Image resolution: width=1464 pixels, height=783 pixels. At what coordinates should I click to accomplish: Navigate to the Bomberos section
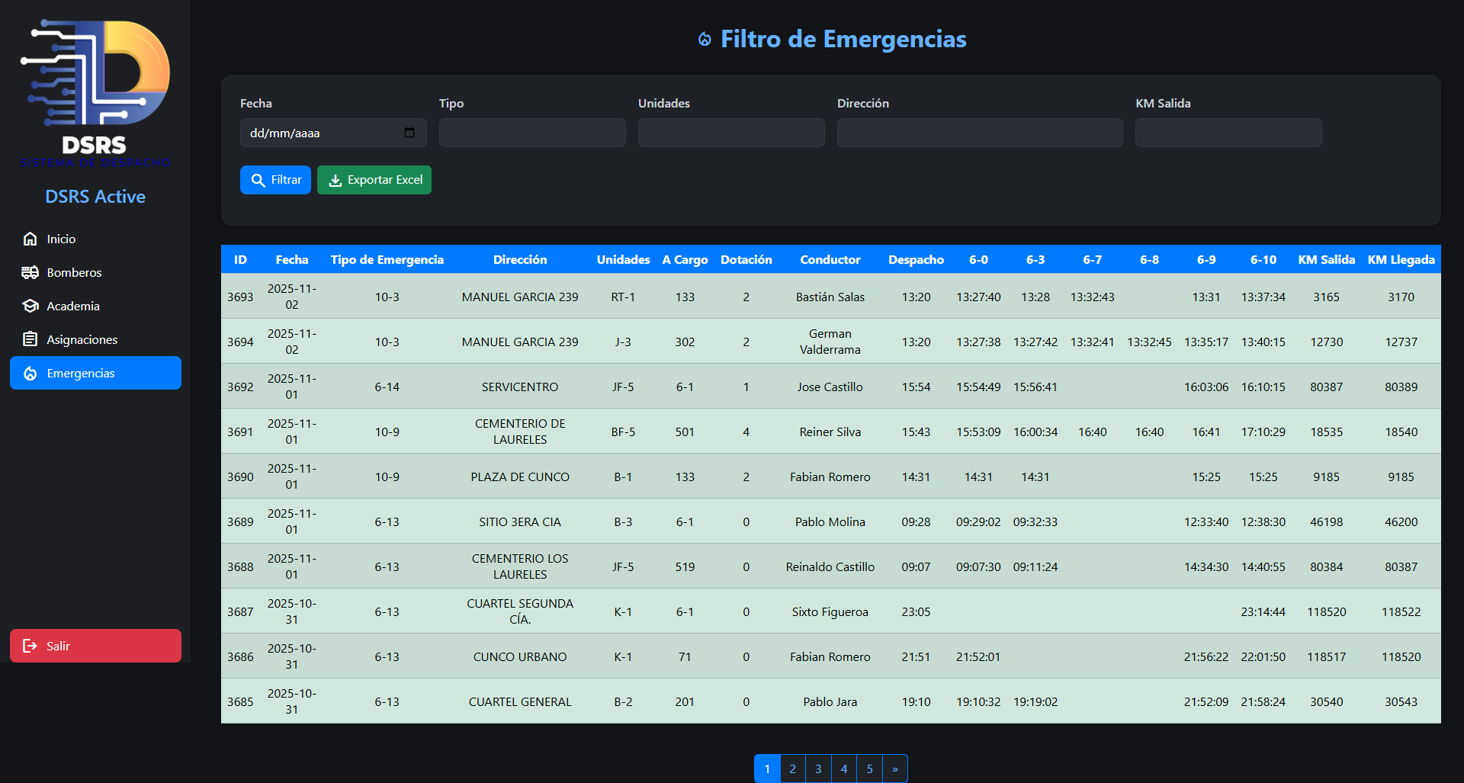pos(72,272)
